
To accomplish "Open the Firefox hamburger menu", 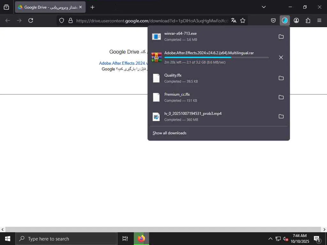I will [x=319, y=20].
